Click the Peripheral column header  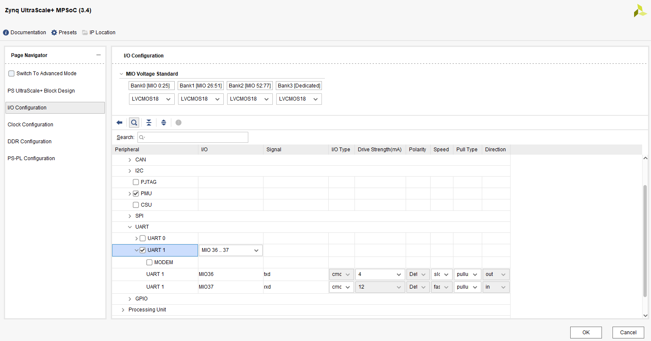155,150
